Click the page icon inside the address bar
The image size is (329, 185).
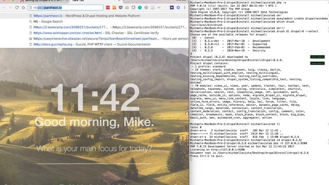(31, 8)
